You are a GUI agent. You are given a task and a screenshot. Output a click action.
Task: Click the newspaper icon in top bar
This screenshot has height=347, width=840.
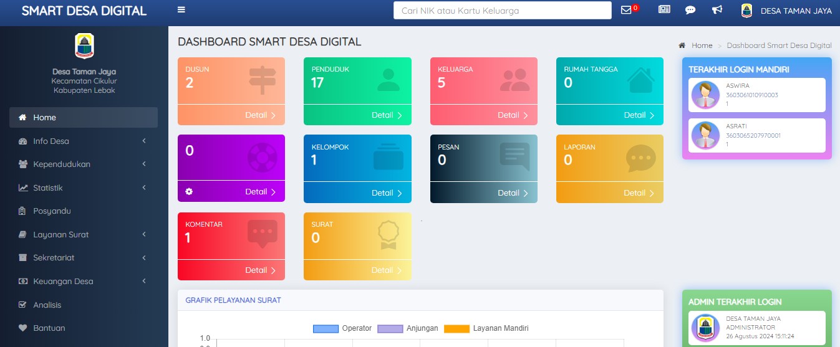664,10
